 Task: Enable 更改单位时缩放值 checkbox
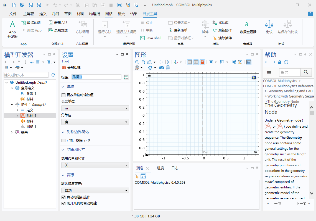[x=63, y=95]
